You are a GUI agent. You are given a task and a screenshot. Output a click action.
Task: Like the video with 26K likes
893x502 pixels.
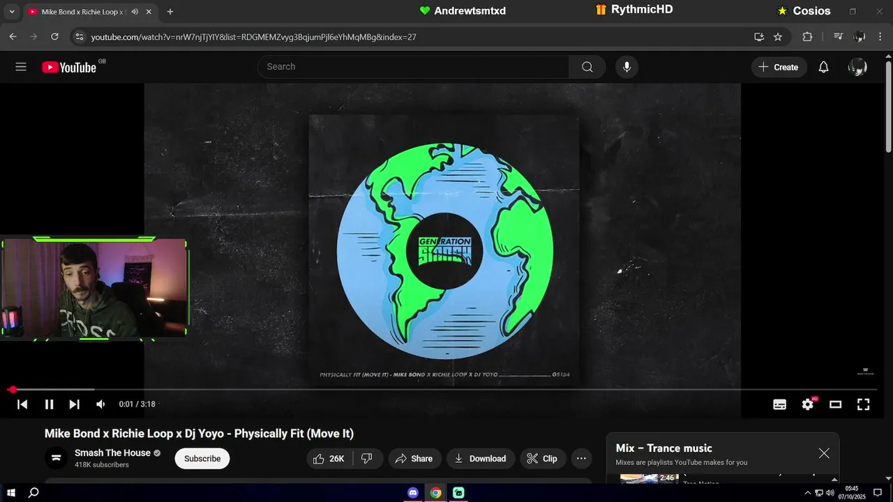click(329, 459)
